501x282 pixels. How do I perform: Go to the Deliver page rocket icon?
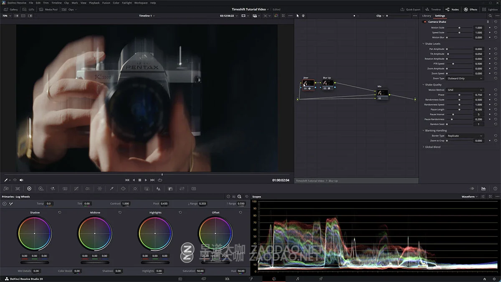click(x=321, y=278)
